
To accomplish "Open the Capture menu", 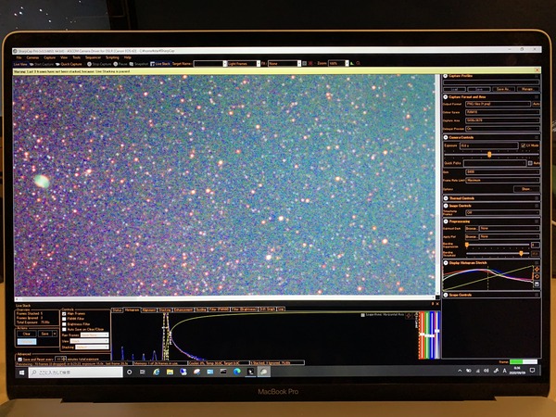I will pos(50,57).
